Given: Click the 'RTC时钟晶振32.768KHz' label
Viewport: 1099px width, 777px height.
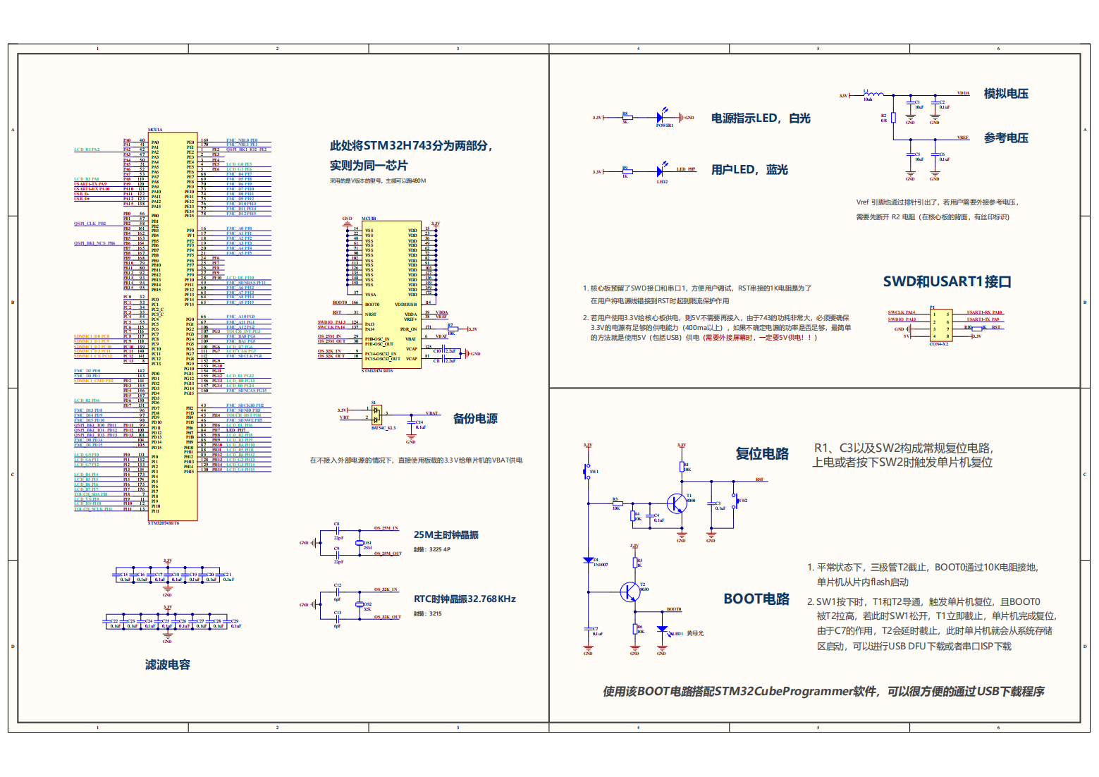Looking at the screenshot, I should (x=465, y=599).
